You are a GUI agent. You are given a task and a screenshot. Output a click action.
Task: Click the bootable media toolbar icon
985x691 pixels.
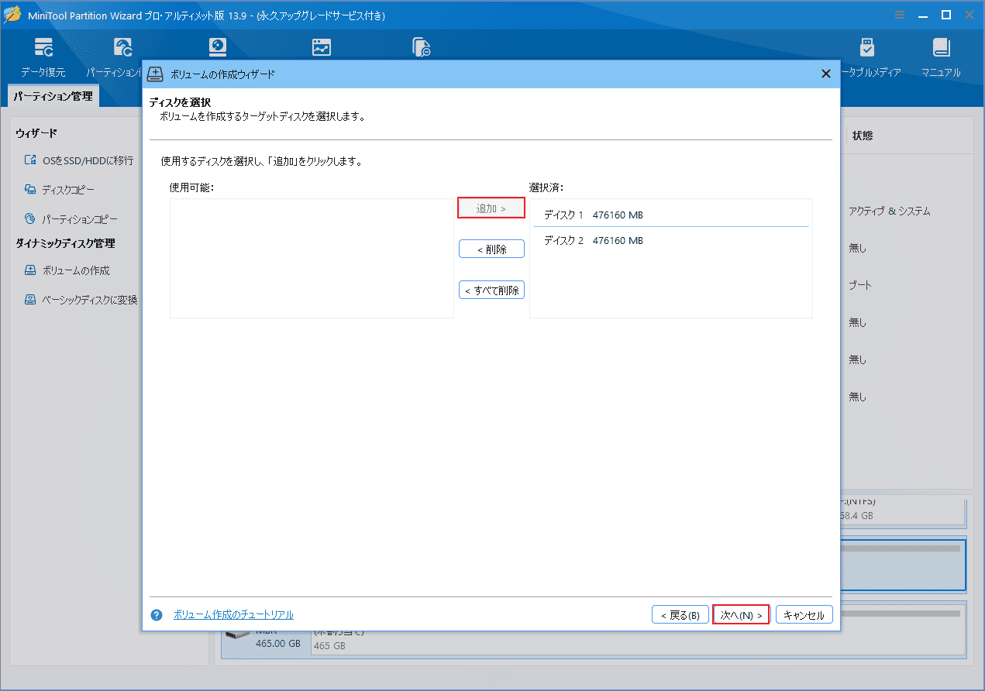tap(867, 47)
